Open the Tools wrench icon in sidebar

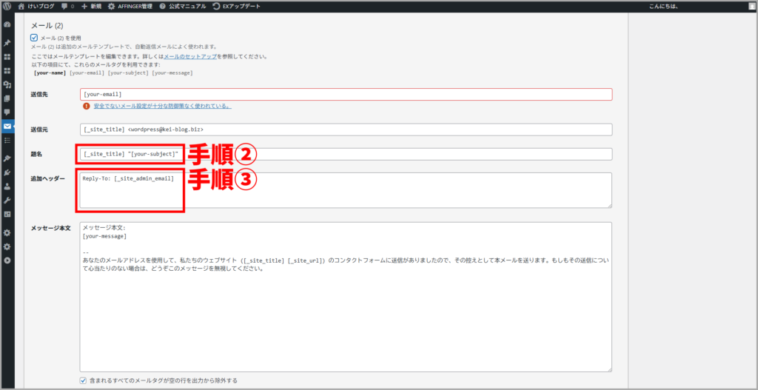click(7, 200)
